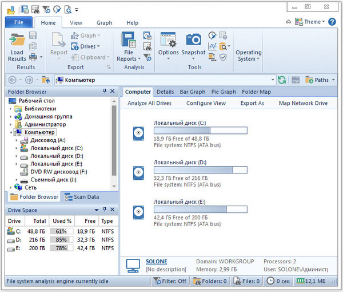
Task: Click the D: drive 85% usage bar
Action: 62,240
